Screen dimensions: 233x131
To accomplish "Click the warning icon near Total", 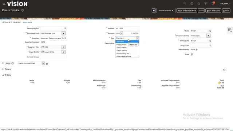I will [219, 83].
